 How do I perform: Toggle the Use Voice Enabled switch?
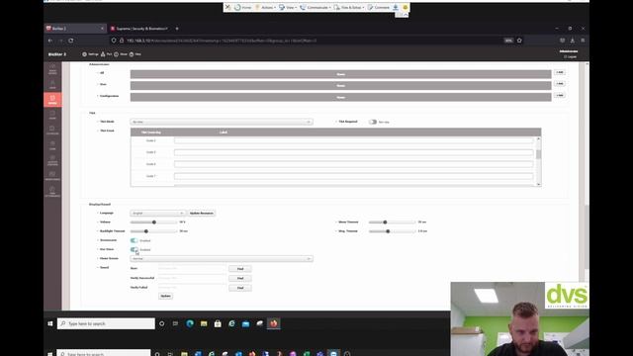pyautogui.click(x=135, y=249)
